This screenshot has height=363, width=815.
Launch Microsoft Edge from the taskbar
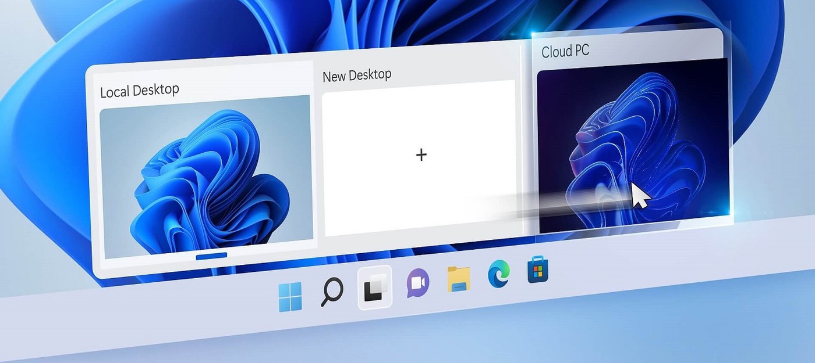[498, 274]
